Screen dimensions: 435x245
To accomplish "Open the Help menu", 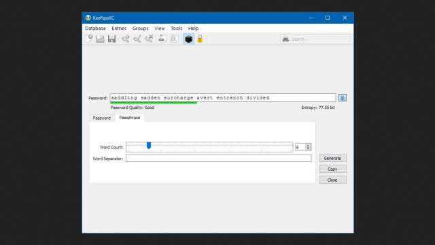I will 193,29.
